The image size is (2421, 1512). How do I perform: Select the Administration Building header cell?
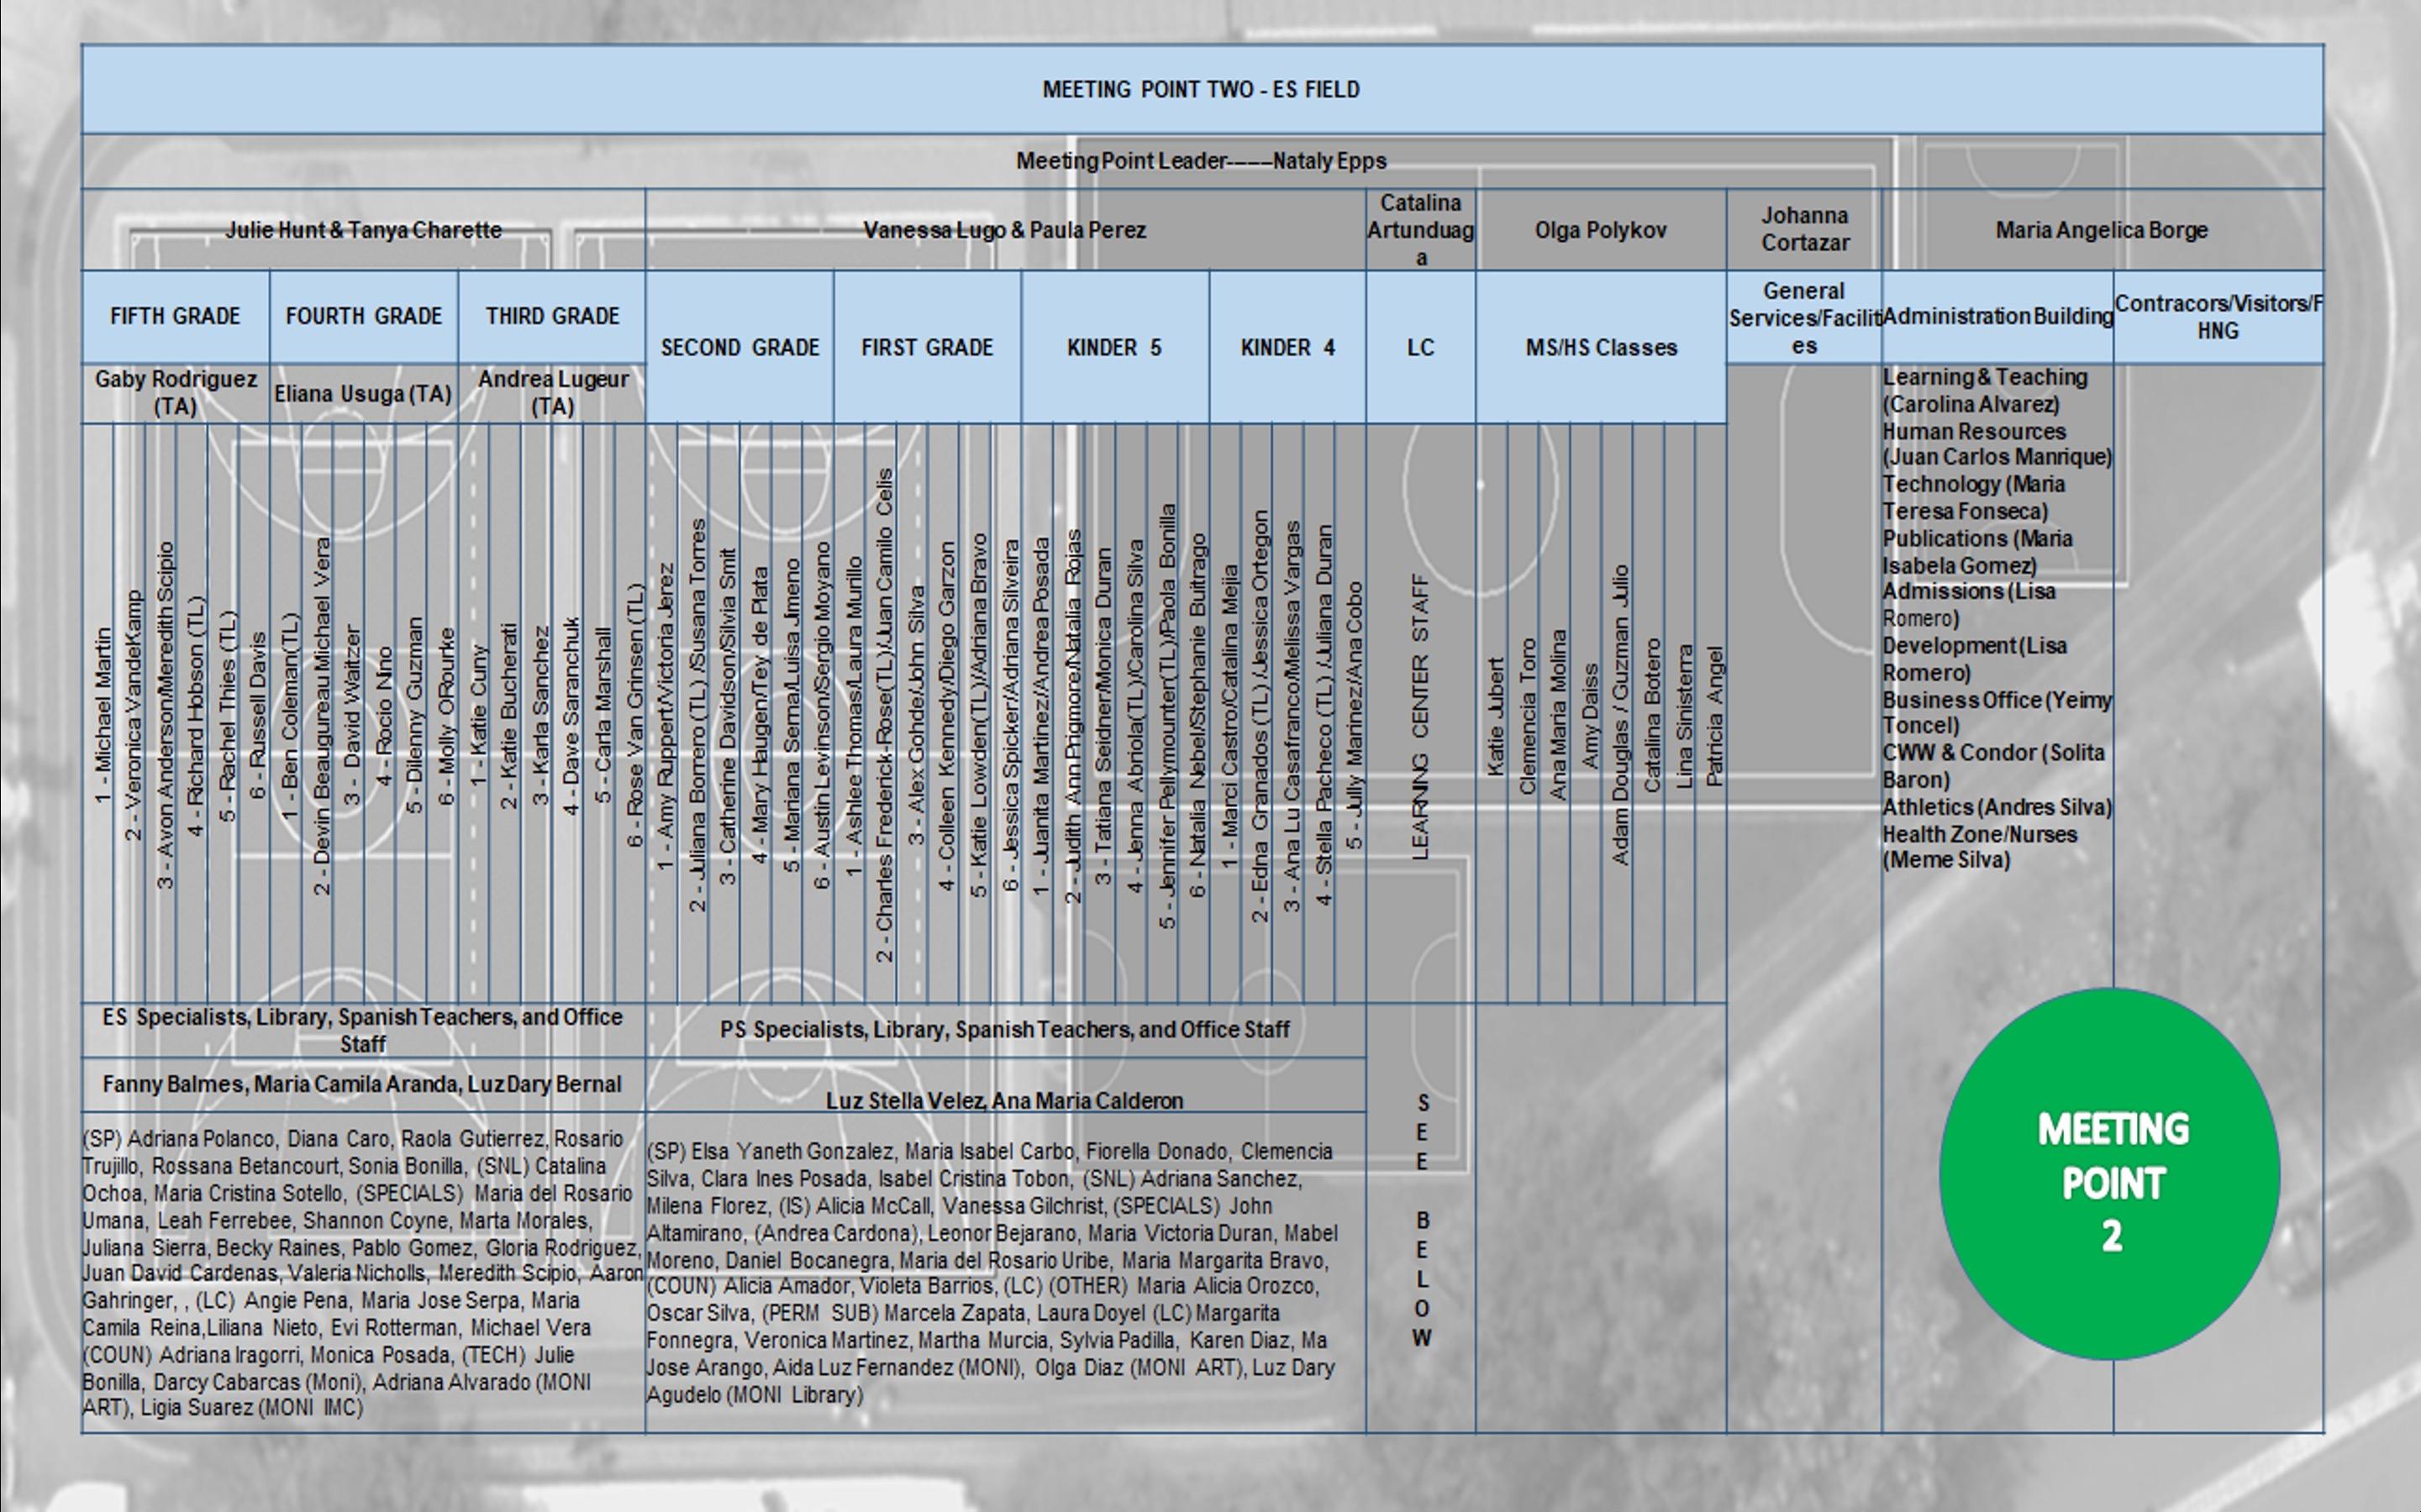[1997, 316]
